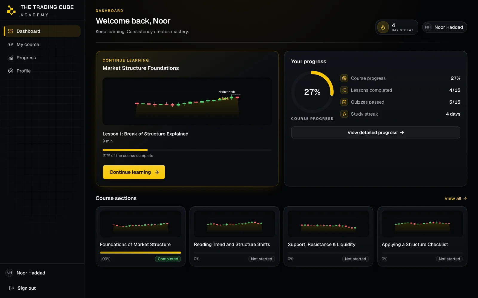This screenshot has height=298, width=478.
Task: Click the Profile user icon in sidebar
Action: tap(11, 71)
